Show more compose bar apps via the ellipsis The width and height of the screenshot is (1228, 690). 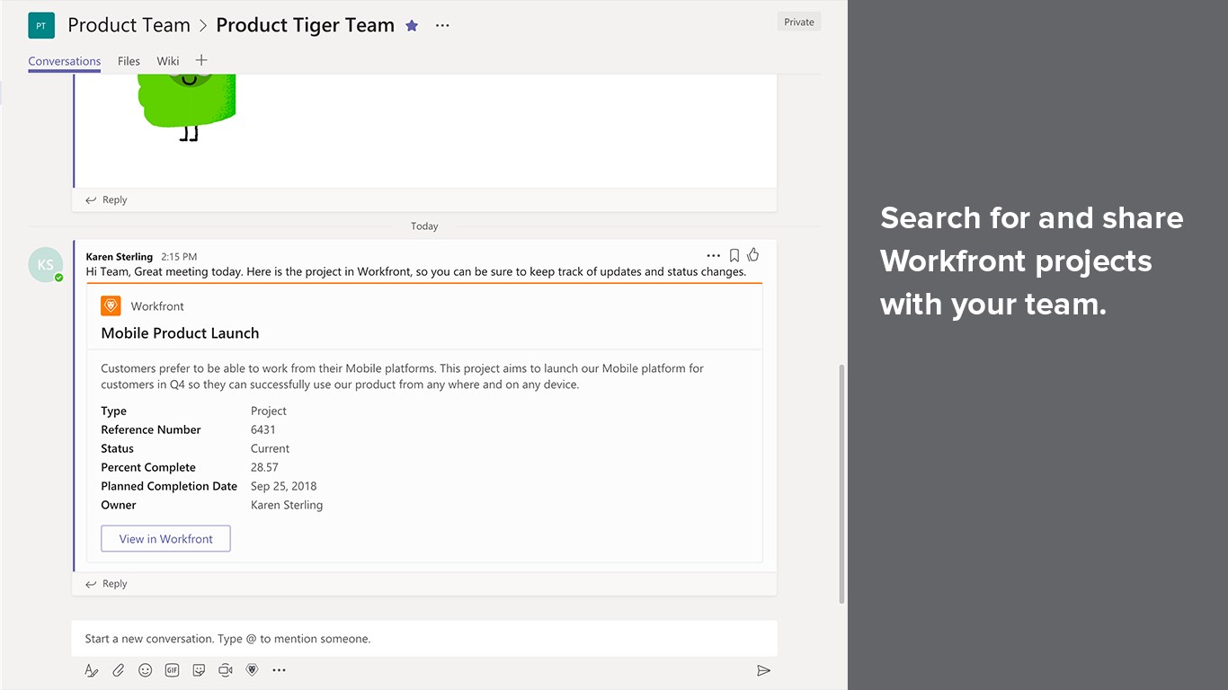(279, 670)
